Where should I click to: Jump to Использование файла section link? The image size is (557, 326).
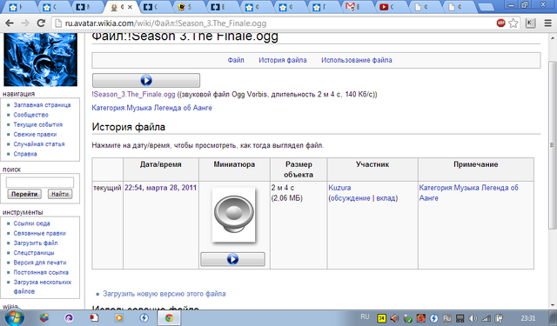point(356,60)
